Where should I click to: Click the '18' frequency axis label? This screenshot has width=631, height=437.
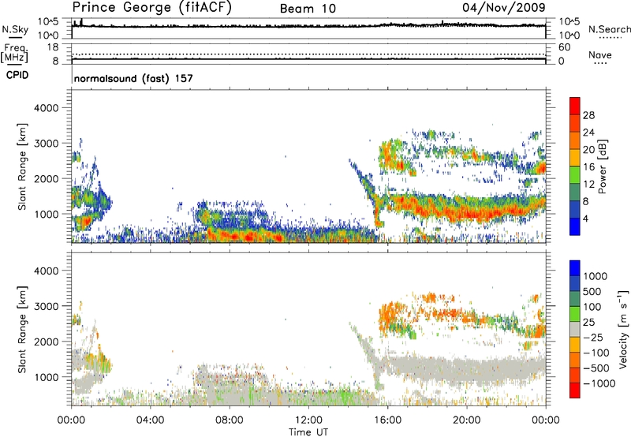53,47
